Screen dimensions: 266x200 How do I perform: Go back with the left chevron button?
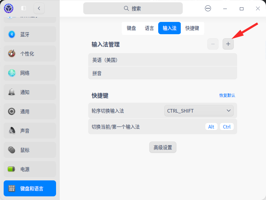(39, 8)
